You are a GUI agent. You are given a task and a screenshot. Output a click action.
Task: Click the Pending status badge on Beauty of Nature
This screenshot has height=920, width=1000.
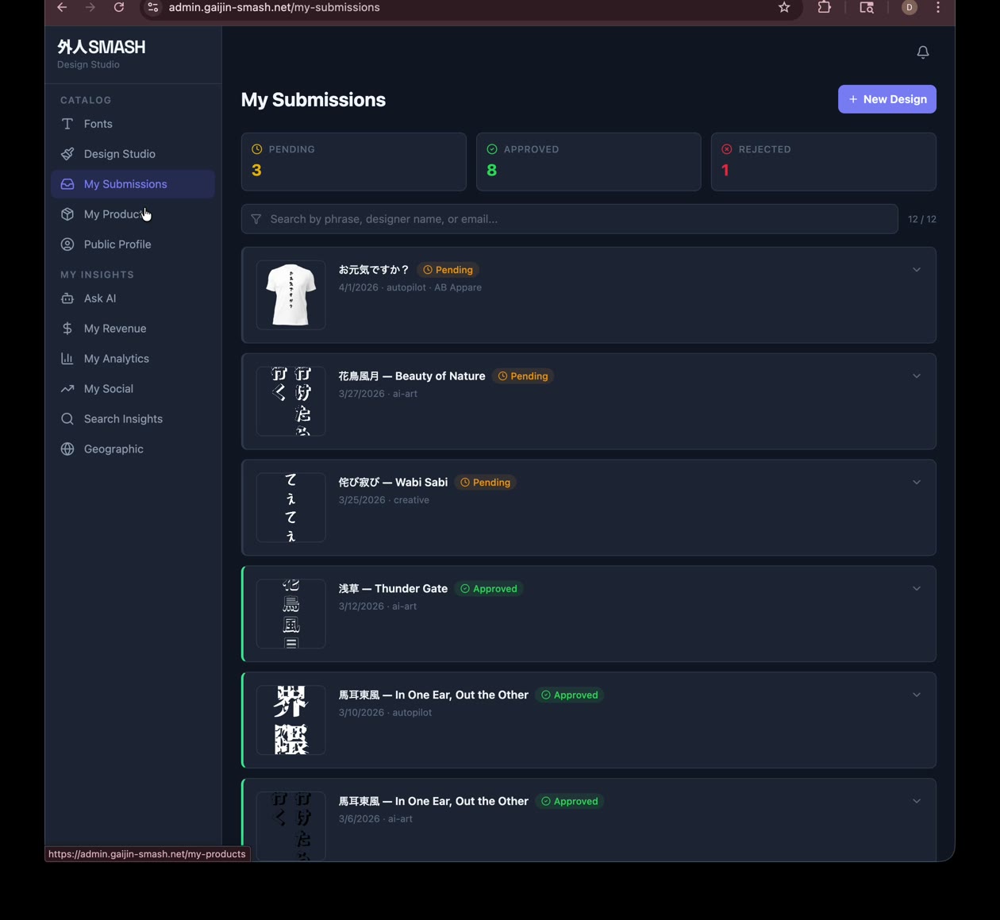pos(523,376)
